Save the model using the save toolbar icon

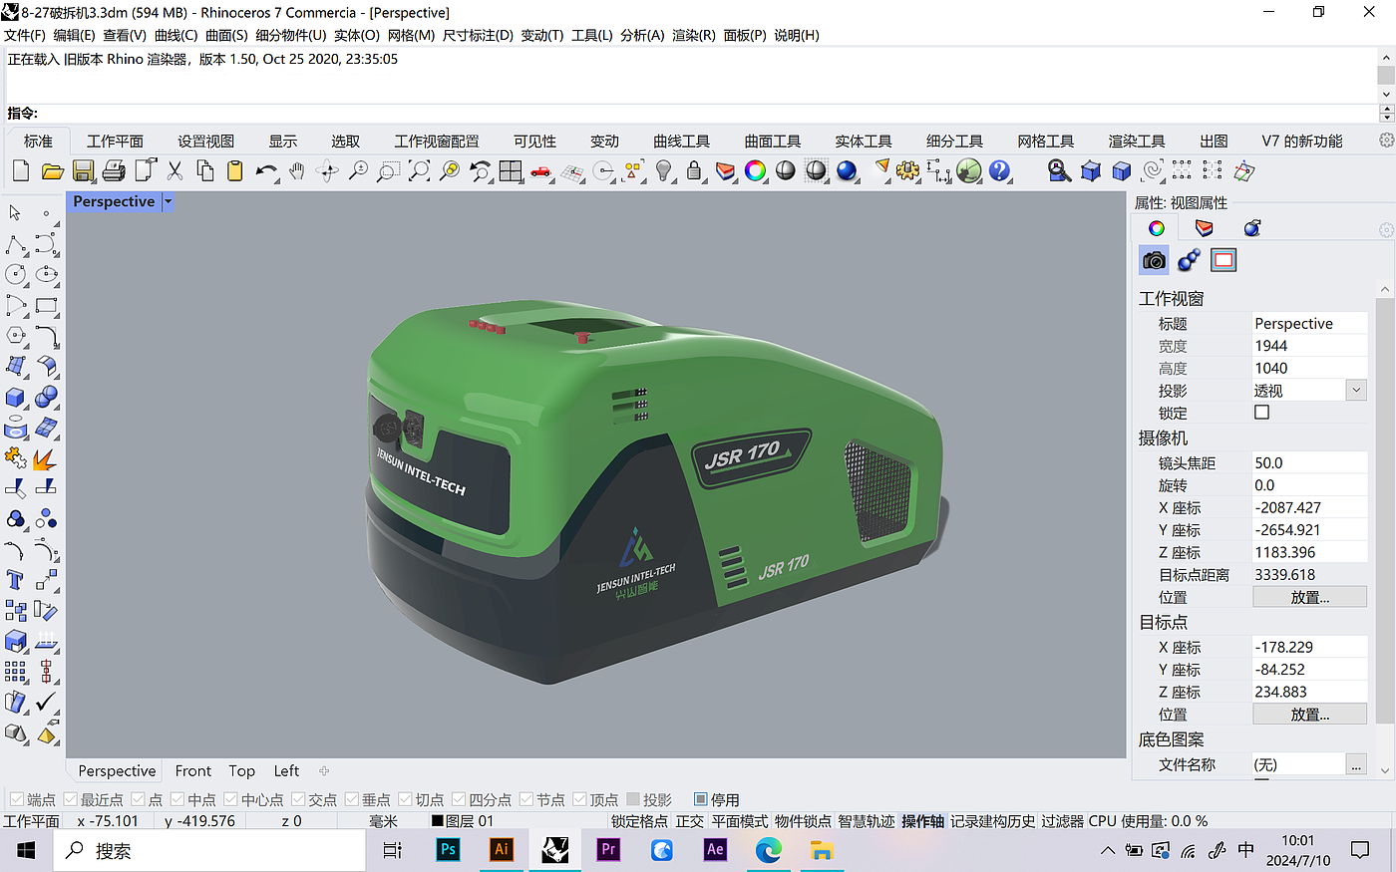[x=85, y=170]
